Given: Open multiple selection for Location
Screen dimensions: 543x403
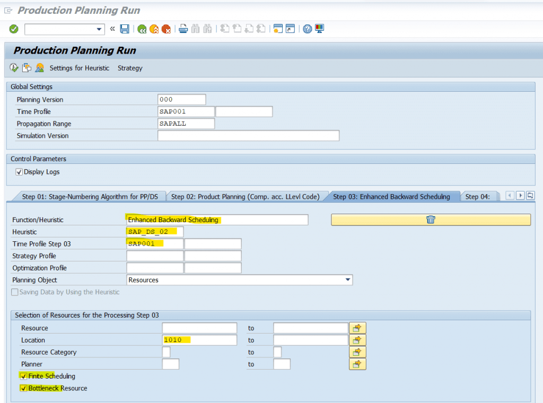Looking at the screenshot, I should (357, 340).
